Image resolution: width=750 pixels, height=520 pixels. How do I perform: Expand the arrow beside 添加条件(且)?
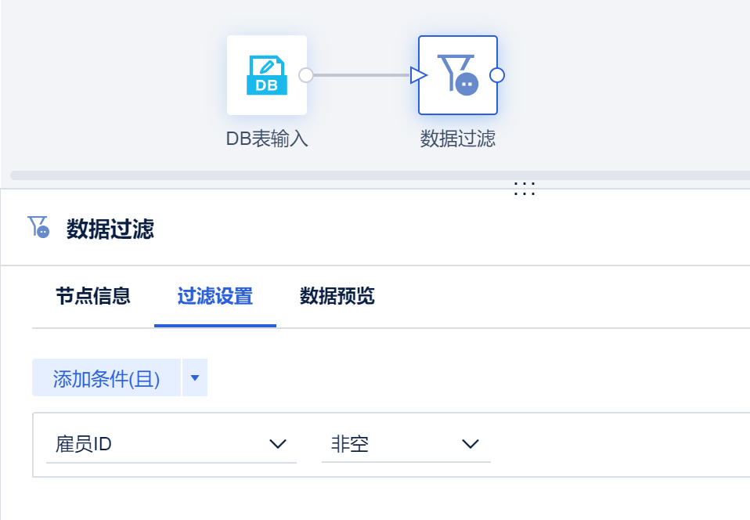[x=195, y=378]
